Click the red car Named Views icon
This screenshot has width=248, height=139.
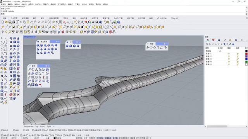pos(64,22)
